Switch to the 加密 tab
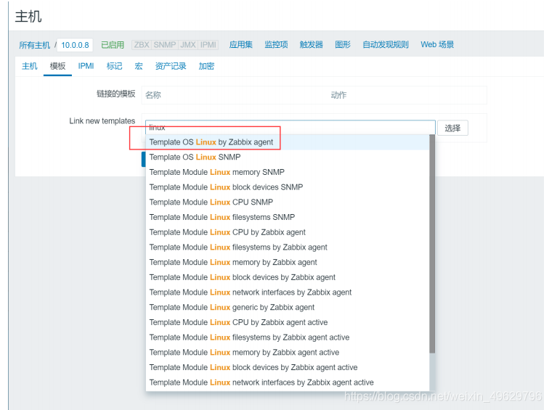 [x=206, y=66]
